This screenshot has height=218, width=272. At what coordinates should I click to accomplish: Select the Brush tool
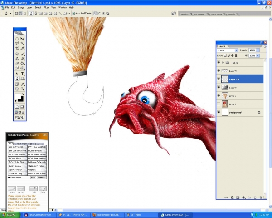23,54
